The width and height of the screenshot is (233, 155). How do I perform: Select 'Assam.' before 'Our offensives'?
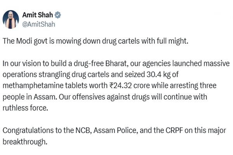click(45, 97)
